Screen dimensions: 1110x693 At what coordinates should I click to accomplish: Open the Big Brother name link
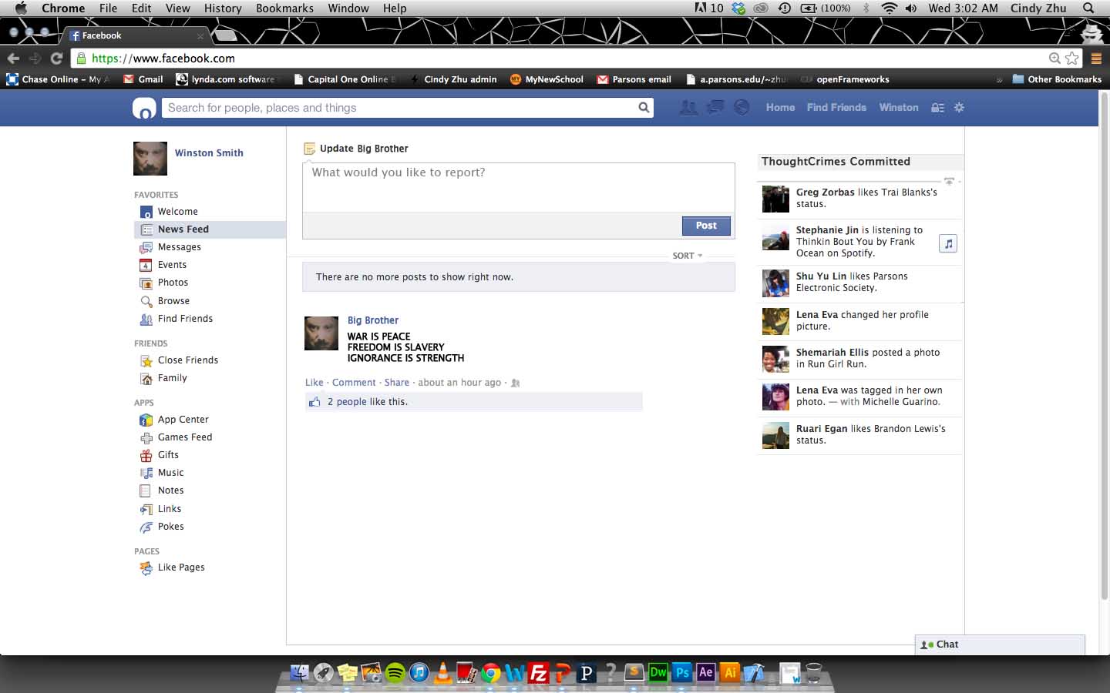[x=373, y=320]
